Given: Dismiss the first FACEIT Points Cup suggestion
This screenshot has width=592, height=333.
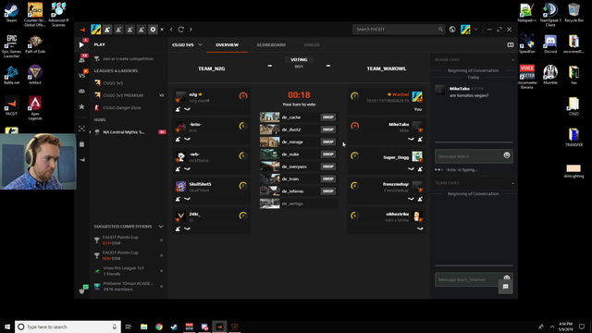Looking at the screenshot, I should coord(162,240).
